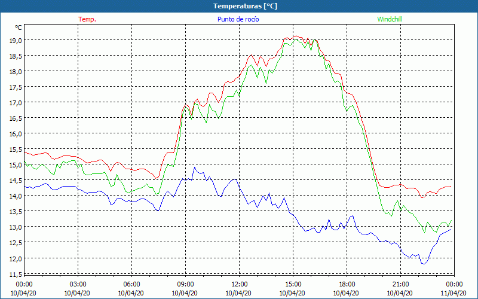Image resolution: width=478 pixels, height=299 pixels.
Task: Click the 15,0 y-axis value
Action: pos(16,165)
